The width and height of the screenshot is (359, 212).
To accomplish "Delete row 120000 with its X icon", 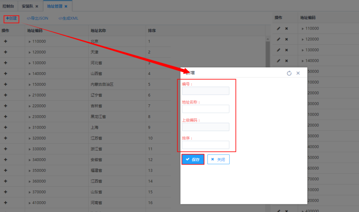I will click(x=286, y=39).
